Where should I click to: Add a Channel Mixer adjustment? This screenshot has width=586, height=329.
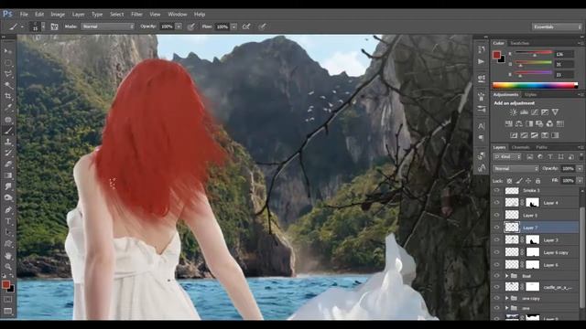pos(549,123)
